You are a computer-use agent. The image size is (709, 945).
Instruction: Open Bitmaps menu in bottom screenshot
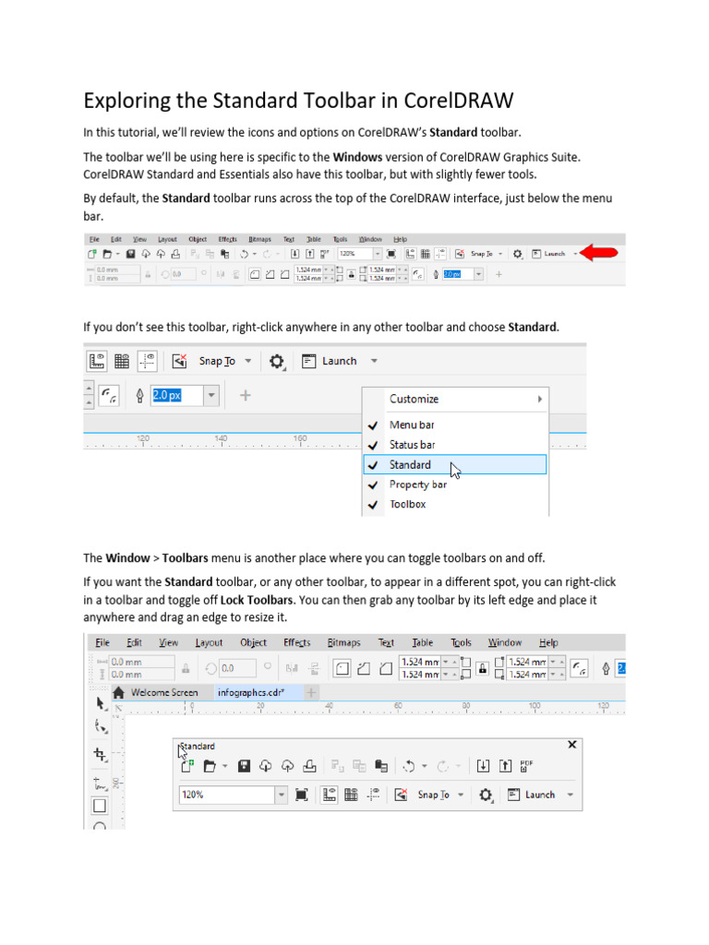[x=343, y=642]
